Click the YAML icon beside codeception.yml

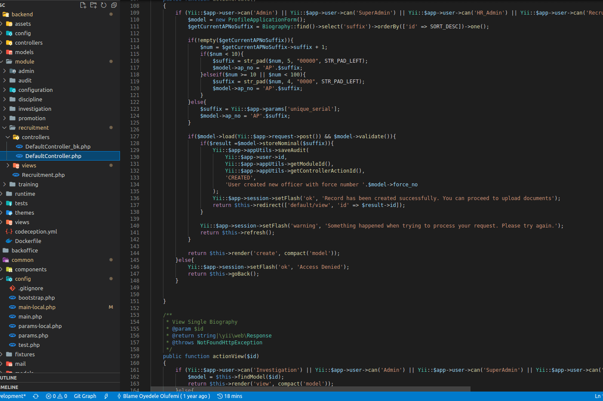click(x=9, y=231)
